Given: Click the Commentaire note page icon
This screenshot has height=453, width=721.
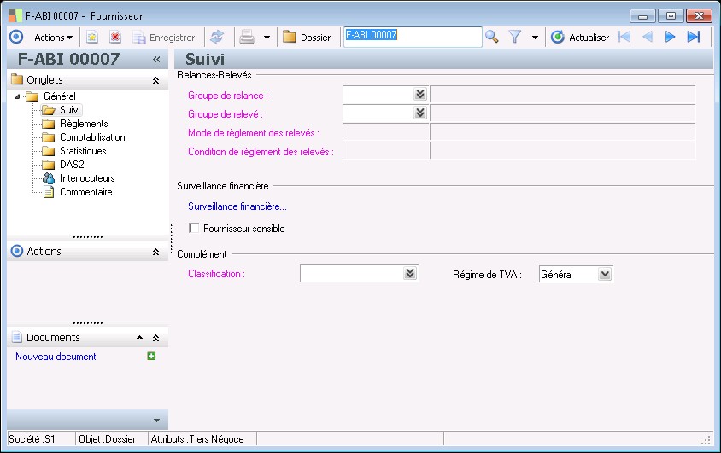Looking at the screenshot, I should (x=49, y=192).
